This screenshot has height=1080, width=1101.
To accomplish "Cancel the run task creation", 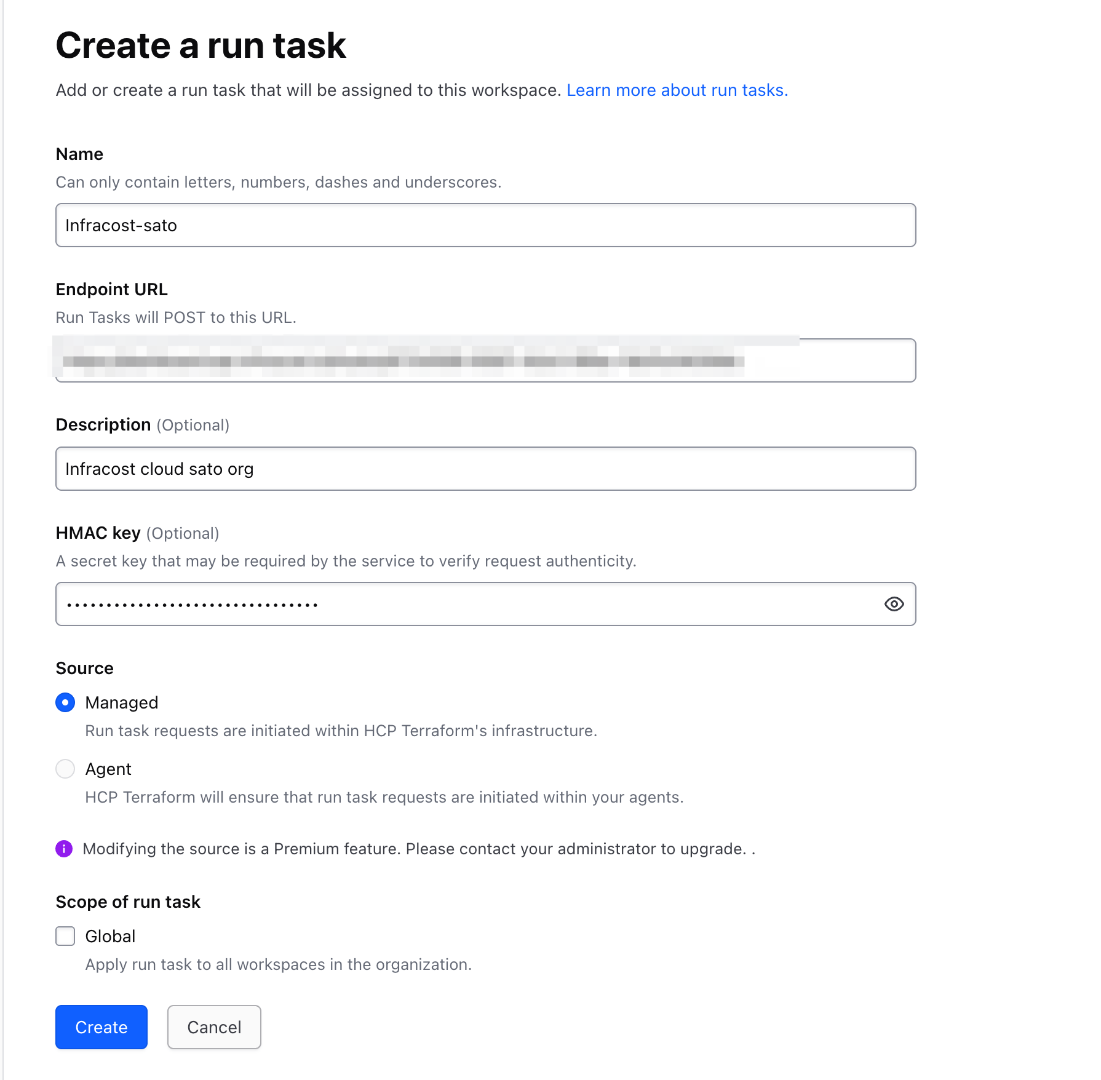I will (214, 1027).
